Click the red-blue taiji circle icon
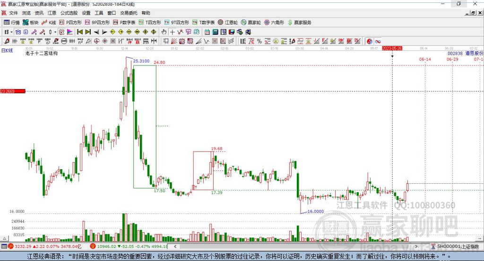484x261 pixels. 370,41
